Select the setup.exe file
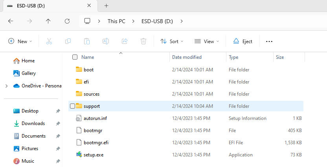327x167 pixels. click(x=93, y=154)
